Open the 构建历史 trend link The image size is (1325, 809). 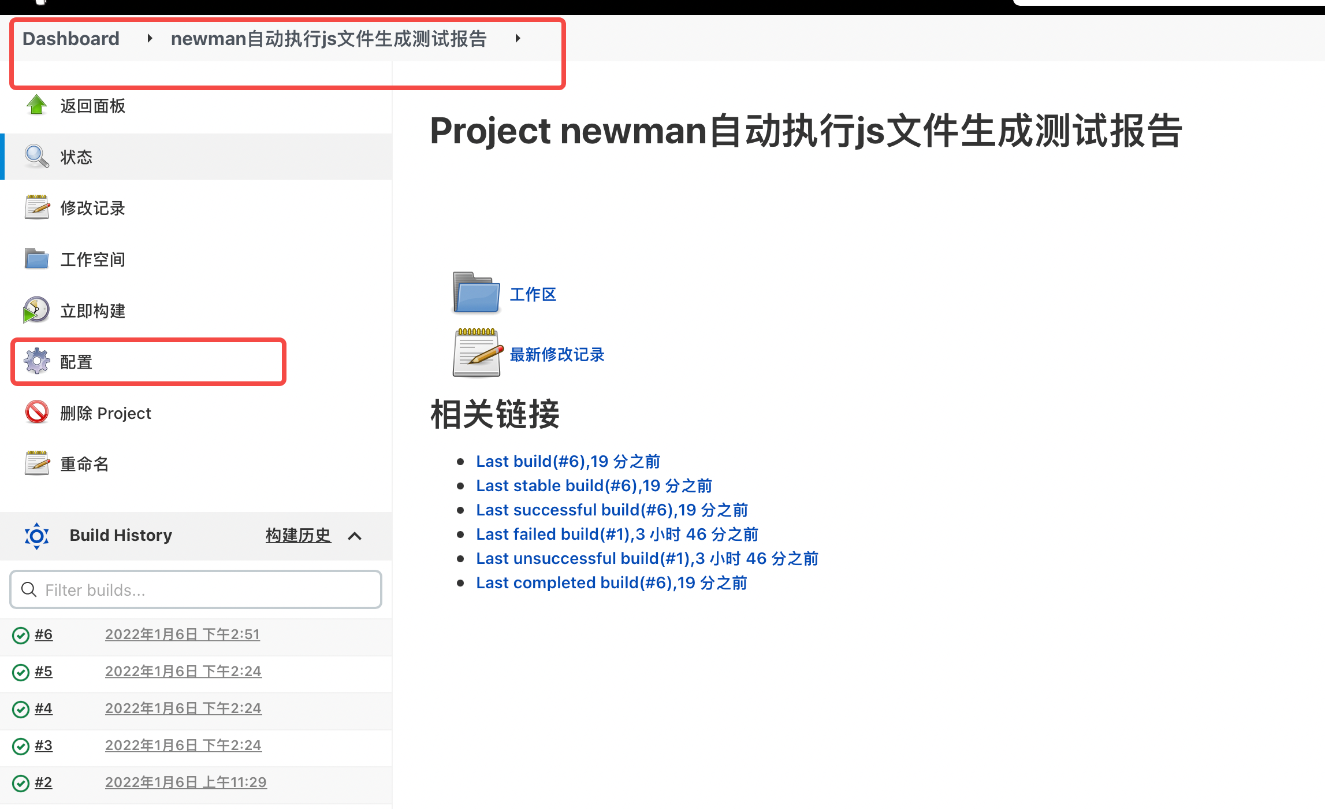tap(298, 535)
